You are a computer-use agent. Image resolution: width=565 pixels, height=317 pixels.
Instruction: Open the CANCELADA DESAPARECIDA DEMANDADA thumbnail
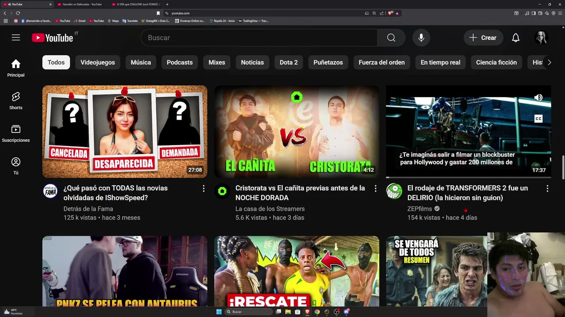point(125,132)
